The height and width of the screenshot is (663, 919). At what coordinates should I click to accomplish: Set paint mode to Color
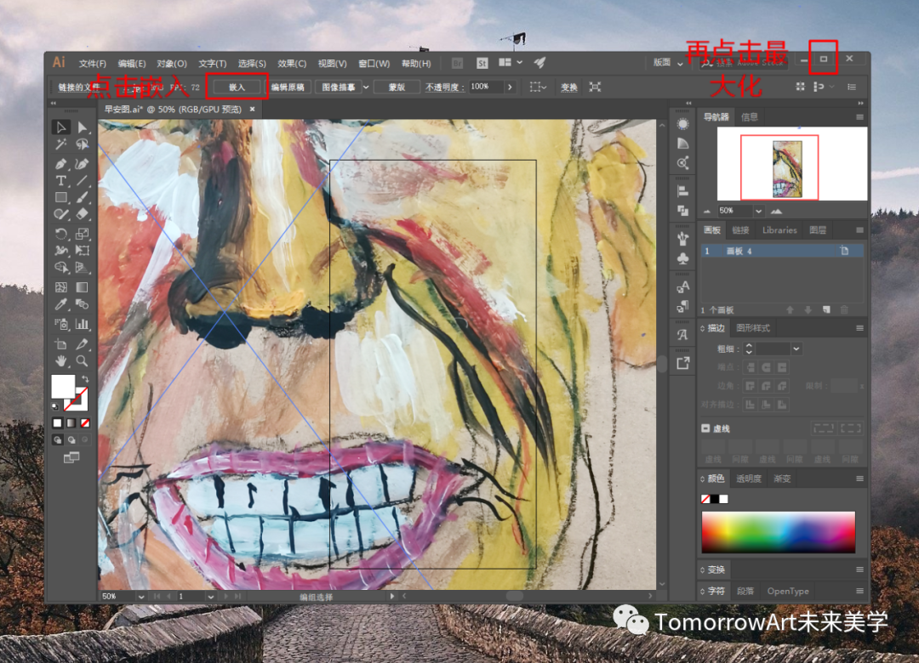coord(58,422)
